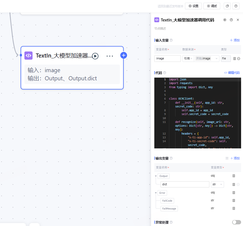This screenshot has height=226, width=243.
Task: Edit the dict output variable name
Action: [x=185, y=184]
